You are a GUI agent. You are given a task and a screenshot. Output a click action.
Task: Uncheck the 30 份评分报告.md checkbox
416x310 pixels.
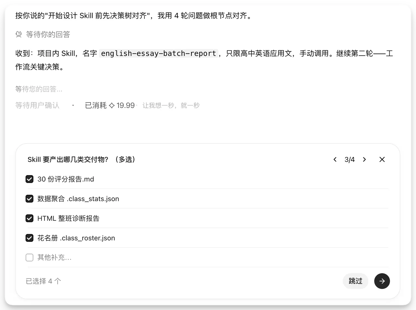(x=29, y=179)
